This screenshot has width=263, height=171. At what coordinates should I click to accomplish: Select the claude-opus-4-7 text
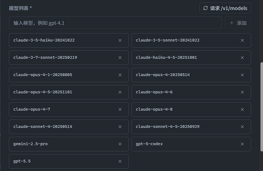pyautogui.click(x=32, y=109)
